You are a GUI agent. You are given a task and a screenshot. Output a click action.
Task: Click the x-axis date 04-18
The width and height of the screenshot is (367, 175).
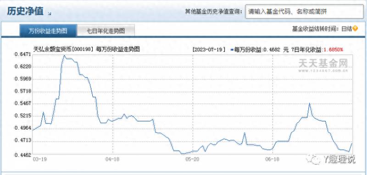(112, 159)
